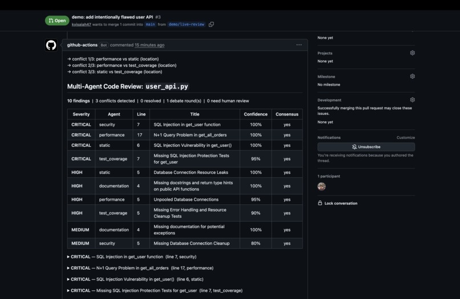Expand CRITICAL SQL Injection Vulnerability in get_user() details
Screen dimensions: 460x299
tap(135, 279)
